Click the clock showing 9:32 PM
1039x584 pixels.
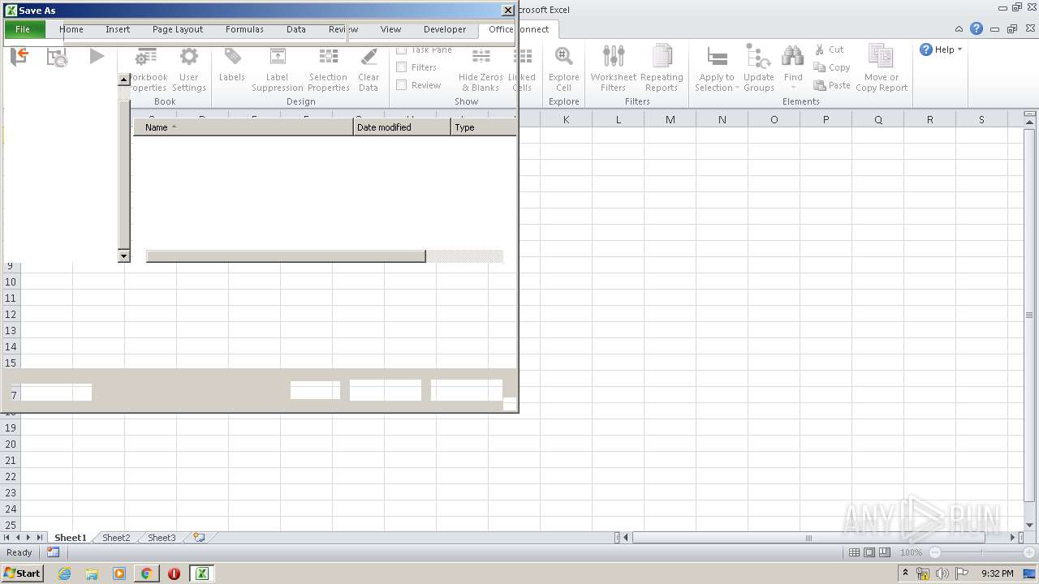point(997,573)
